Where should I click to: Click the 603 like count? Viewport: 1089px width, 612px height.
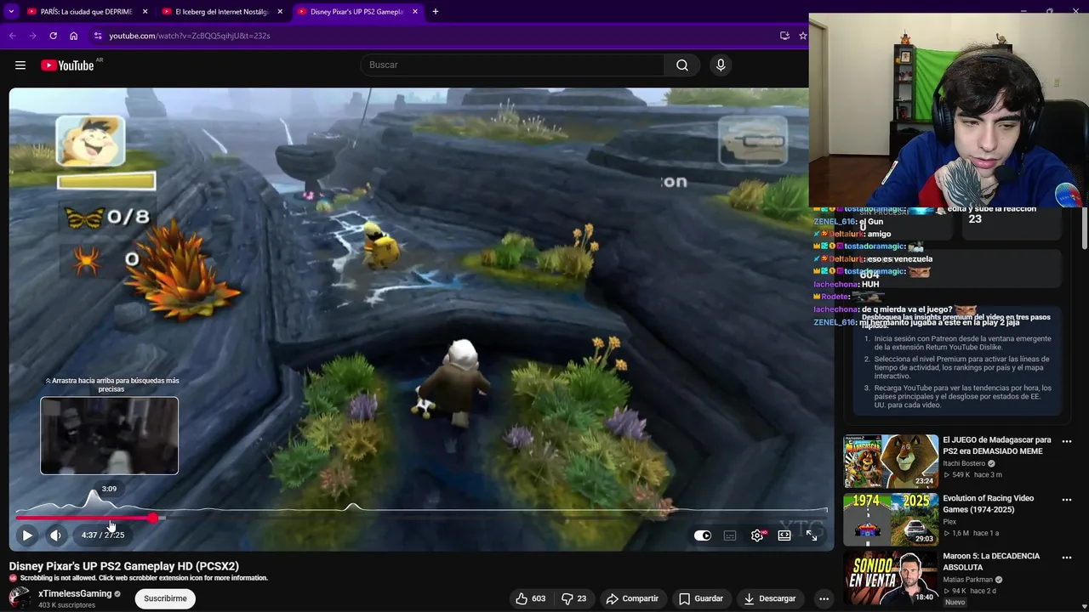539,598
